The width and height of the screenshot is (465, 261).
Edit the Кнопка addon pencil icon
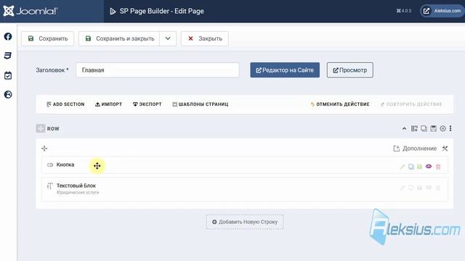pyautogui.click(x=402, y=167)
